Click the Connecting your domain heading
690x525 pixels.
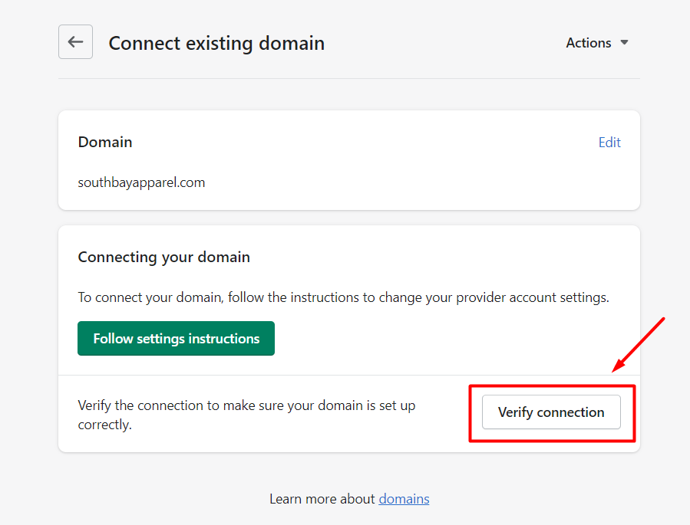click(x=163, y=258)
